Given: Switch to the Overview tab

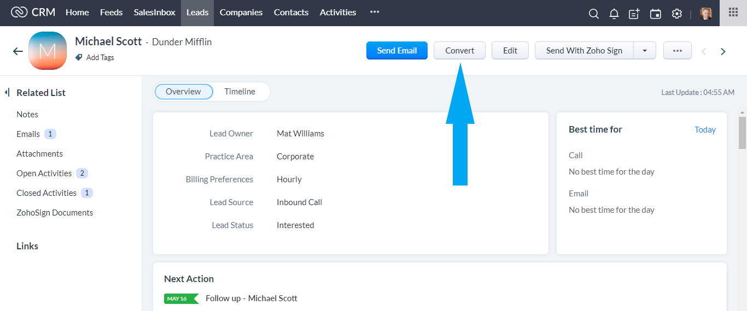Looking at the screenshot, I should pyautogui.click(x=183, y=92).
